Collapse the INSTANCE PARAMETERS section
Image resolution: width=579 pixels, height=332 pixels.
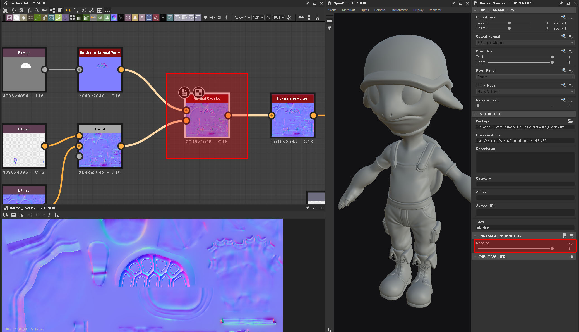475,236
